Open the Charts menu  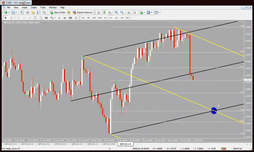coord(34,7)
